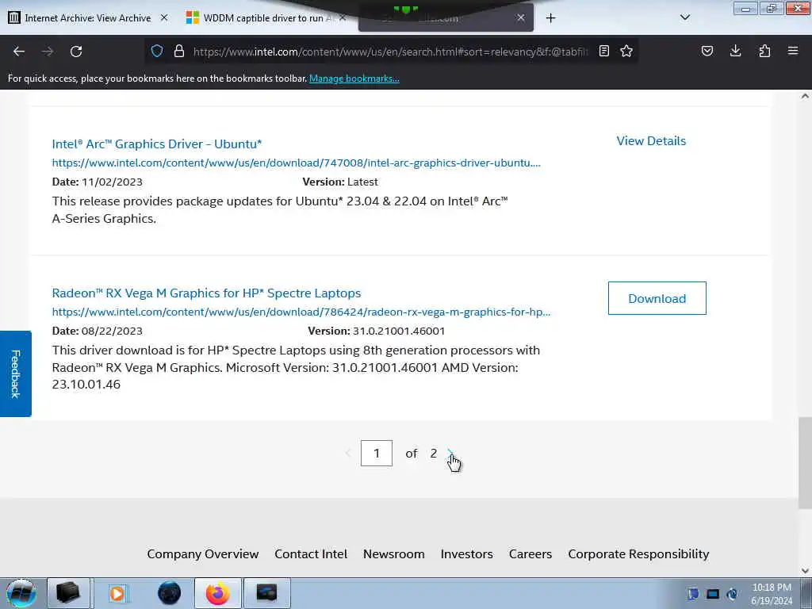Click the page vertical scrollbar thumb
This screenshot has width=812, height=609.
pyautogui.click(x=805, y=462)
